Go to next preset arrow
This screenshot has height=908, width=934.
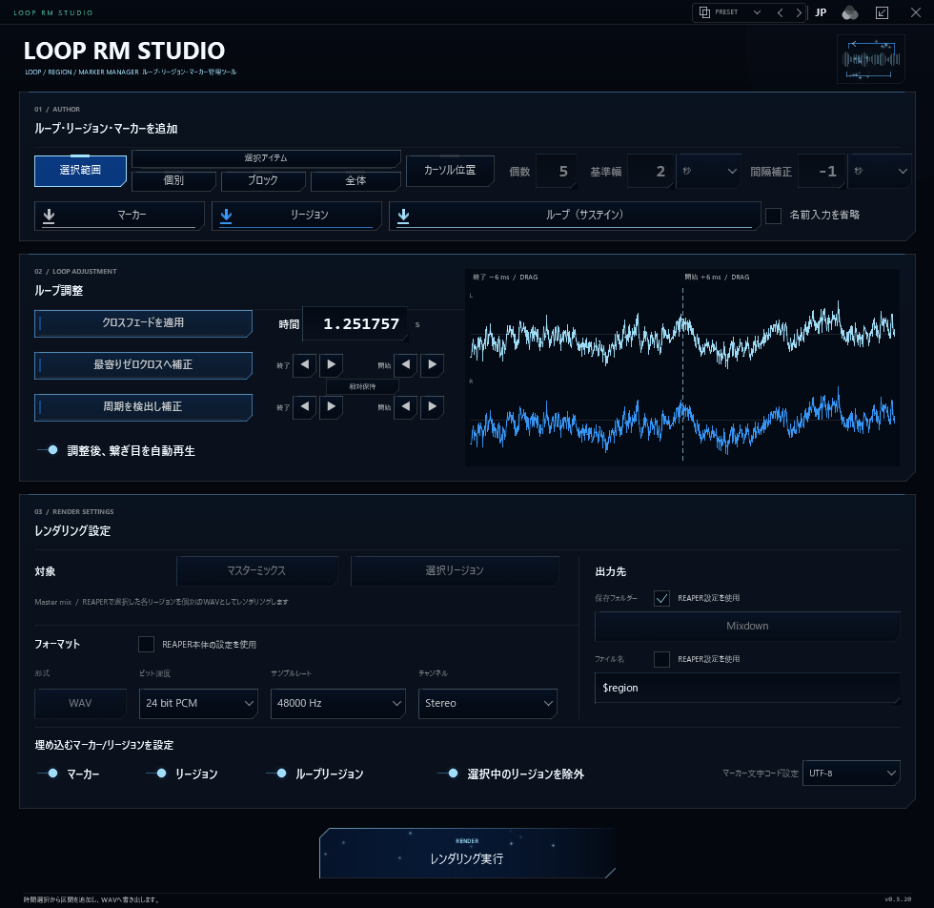pos(799,12)
